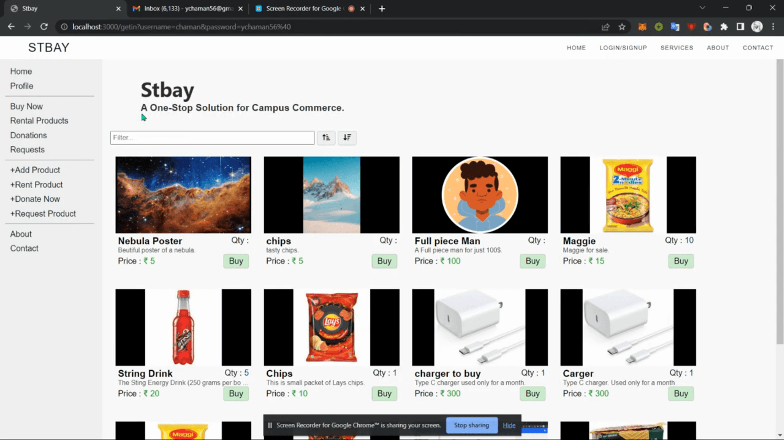Viewport: 784px width, 440px height.
Task: Click the page vertical scrollbar
Action: 780,202
